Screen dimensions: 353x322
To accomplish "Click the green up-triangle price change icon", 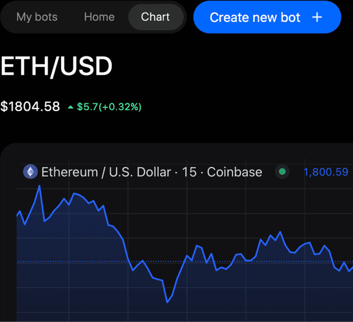I will (x=70, y=107).
